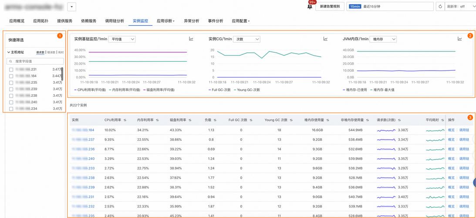Open the 依赖服务 tab
This screenshot has height=218, width=476.
[x=89, y=21]
